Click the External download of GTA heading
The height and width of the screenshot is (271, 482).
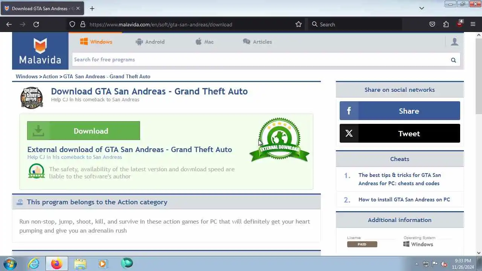[130, 149]
